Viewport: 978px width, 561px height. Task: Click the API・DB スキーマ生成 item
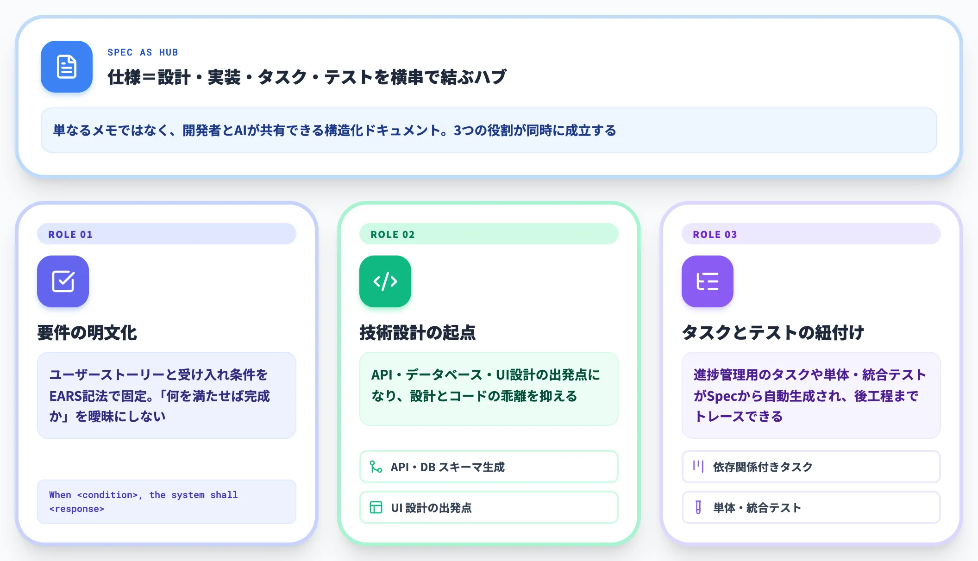pos(489,467)
